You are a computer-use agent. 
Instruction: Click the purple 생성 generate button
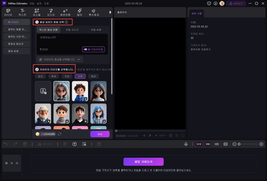(x=100, y=134)
